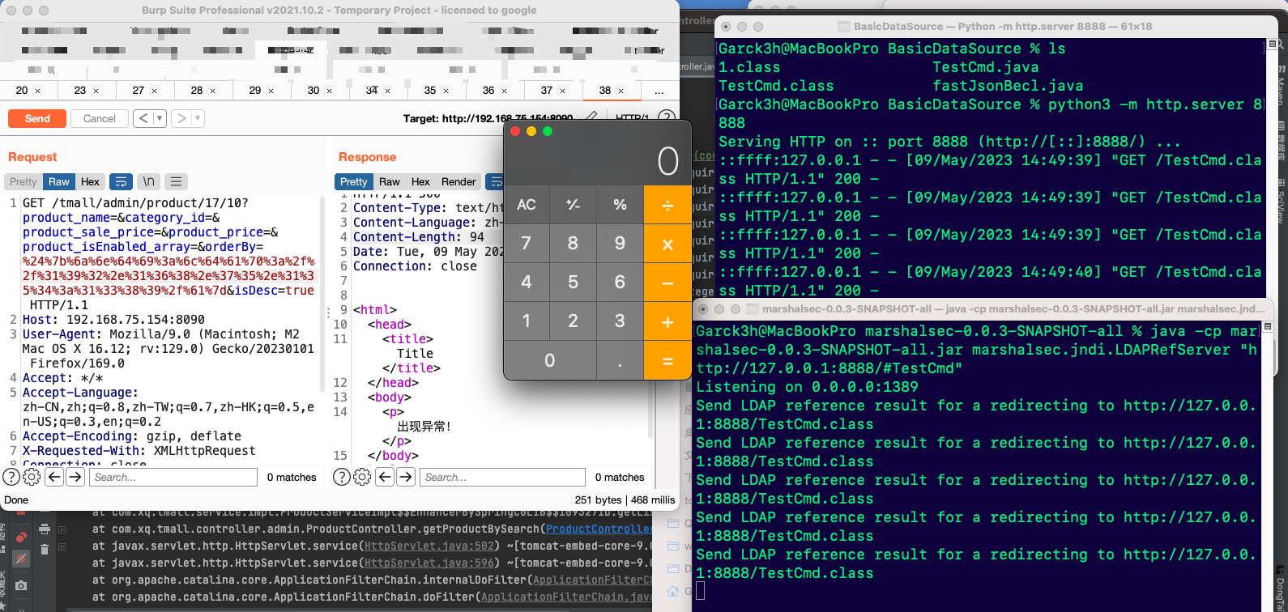Select the Hex view in Request panel
Viewport: 1288px width, 612px height.
(90, 181)
